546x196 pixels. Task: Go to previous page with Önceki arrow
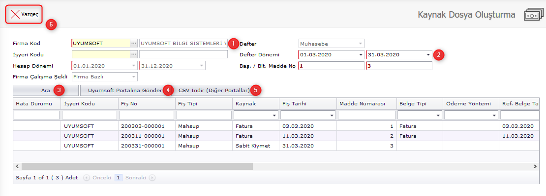tap(87, 178)
